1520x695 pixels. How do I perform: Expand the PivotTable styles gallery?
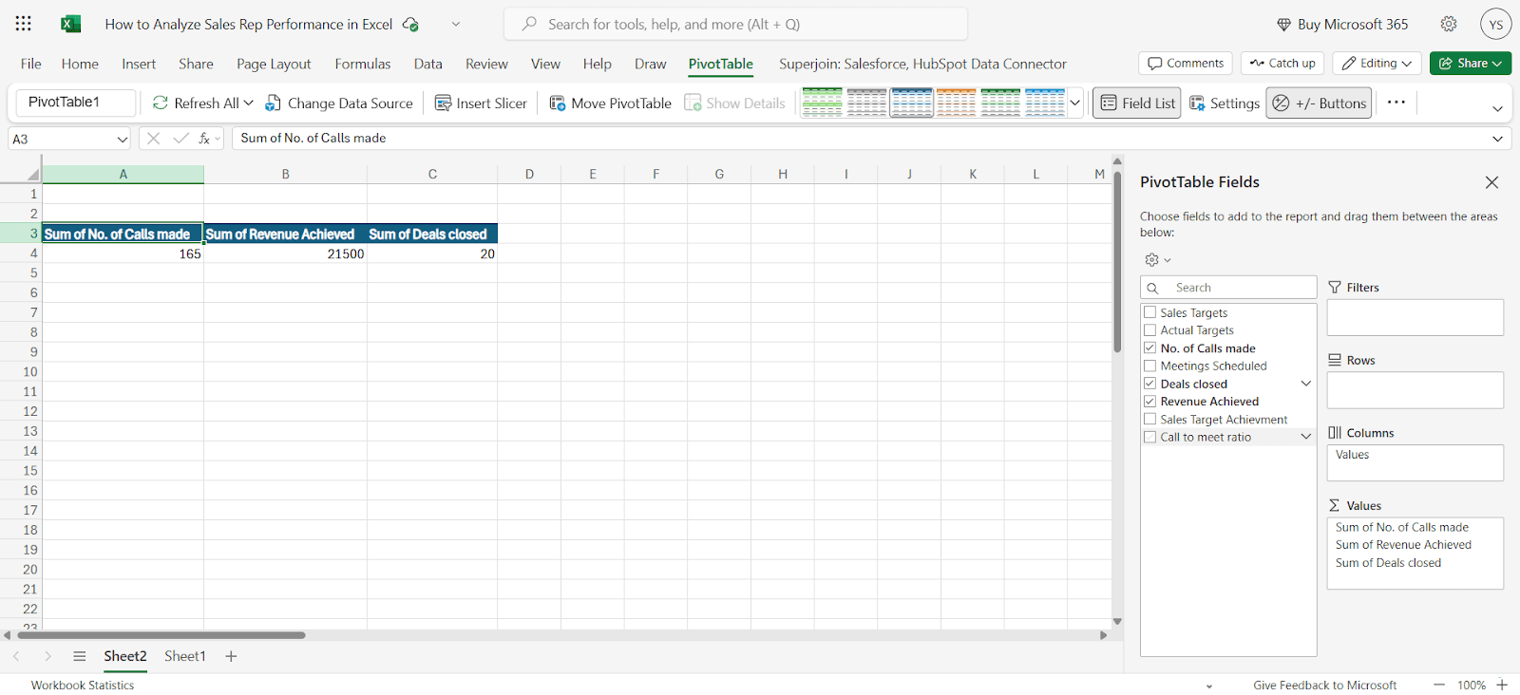coord(1075,103)
